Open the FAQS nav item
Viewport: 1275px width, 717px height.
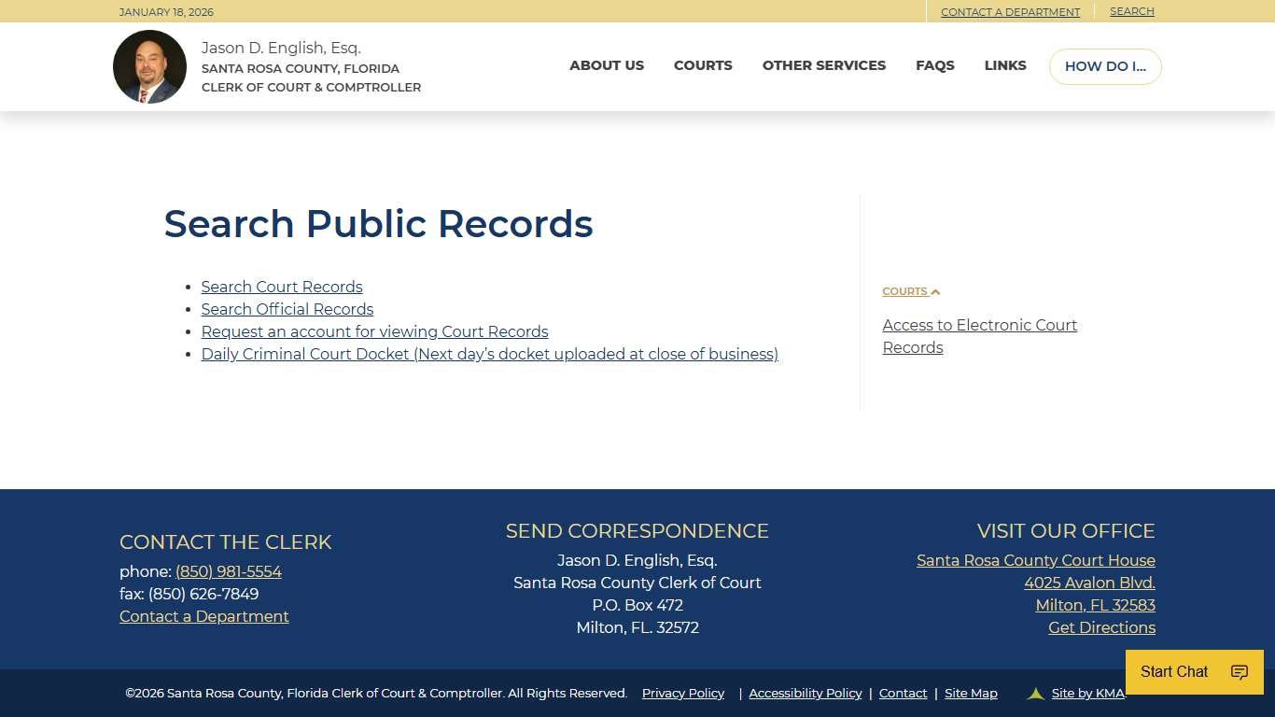935,65
